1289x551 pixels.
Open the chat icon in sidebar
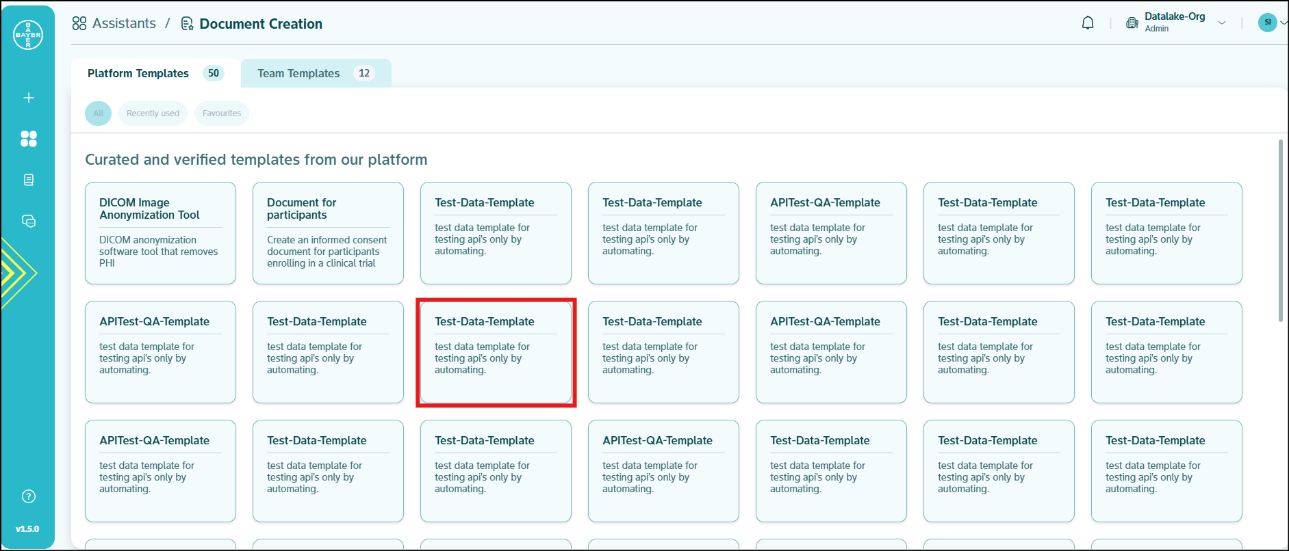pyautogui.click(x=29, y=221)
